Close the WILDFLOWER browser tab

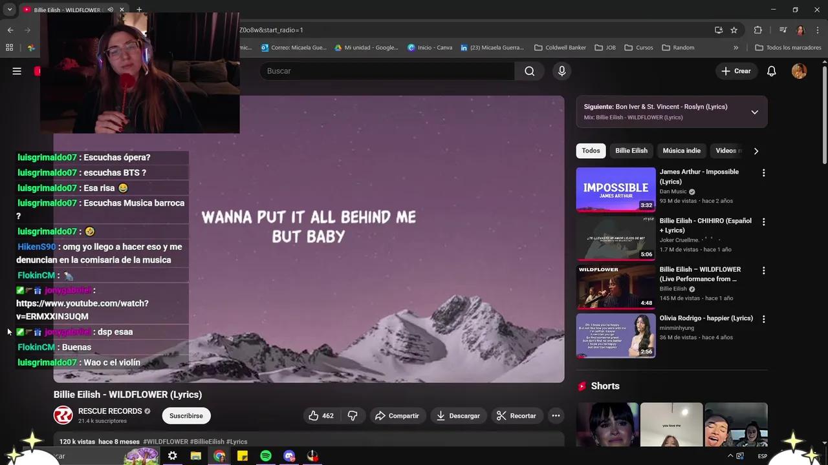[x=122, y=10]
